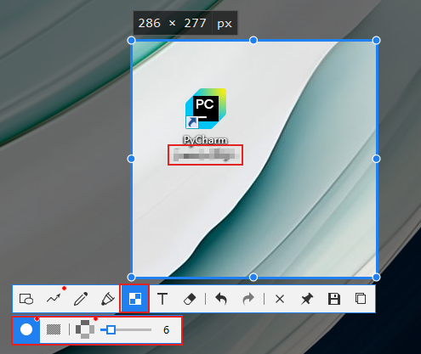Click the mosaic size slider handle
Image resolution: width=421 pixels, height=354 pixels.
[x=111, y=329]
